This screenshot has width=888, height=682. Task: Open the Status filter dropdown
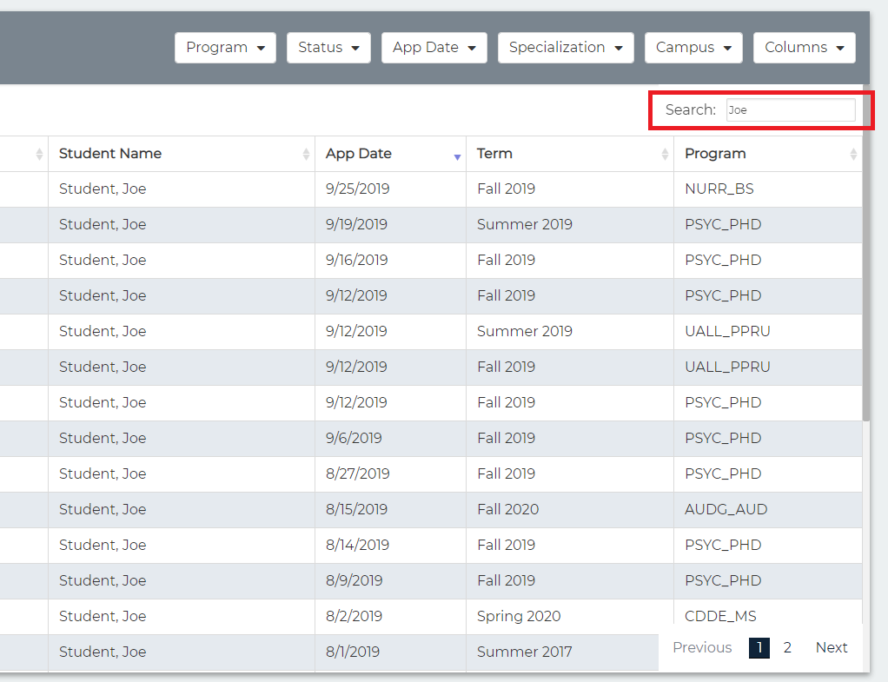(x=328, y=48)
